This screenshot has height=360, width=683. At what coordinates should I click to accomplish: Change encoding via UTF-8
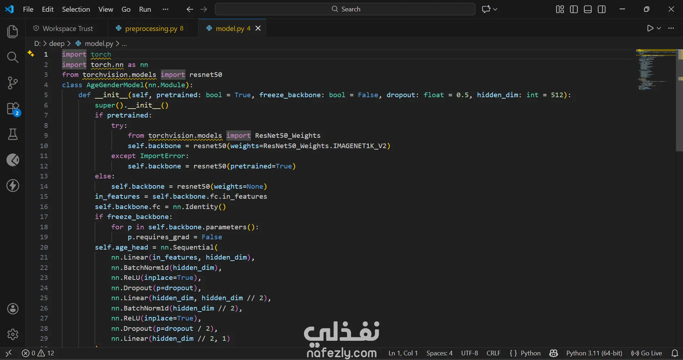coord(469,353)
